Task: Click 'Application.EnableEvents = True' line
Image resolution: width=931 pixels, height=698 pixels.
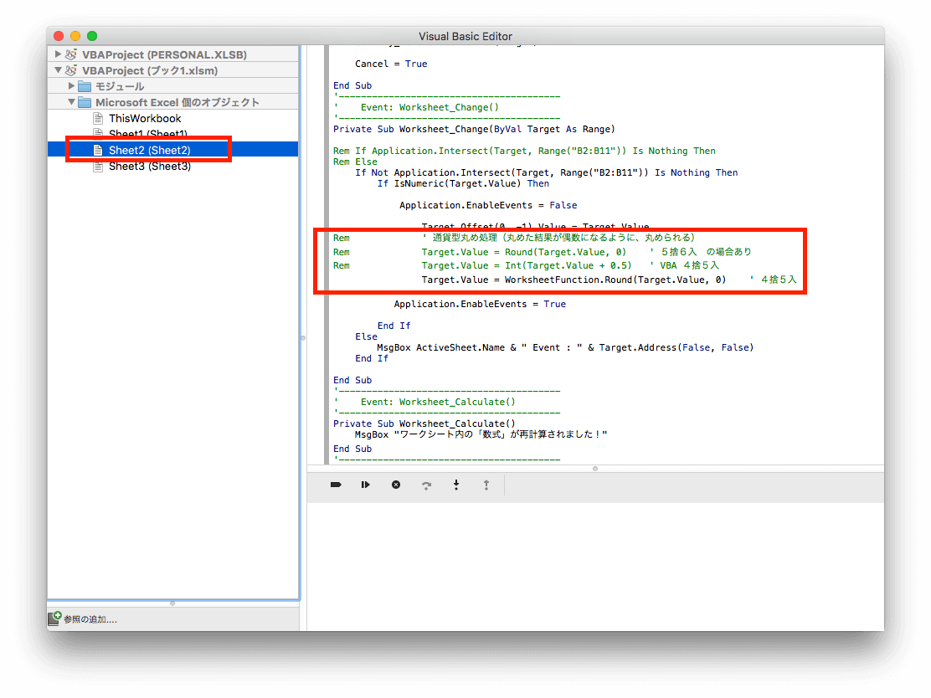Action: coord(480,304)
